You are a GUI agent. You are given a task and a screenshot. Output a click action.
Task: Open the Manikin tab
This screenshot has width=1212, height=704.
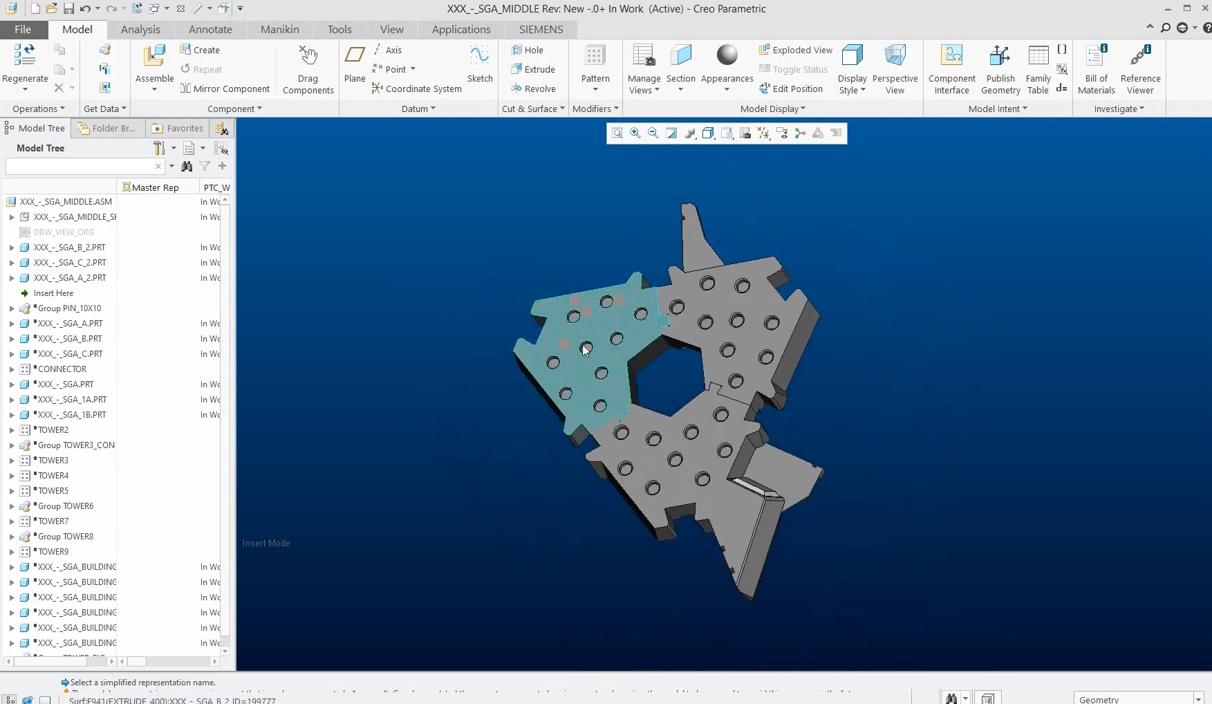click(279, 29)
